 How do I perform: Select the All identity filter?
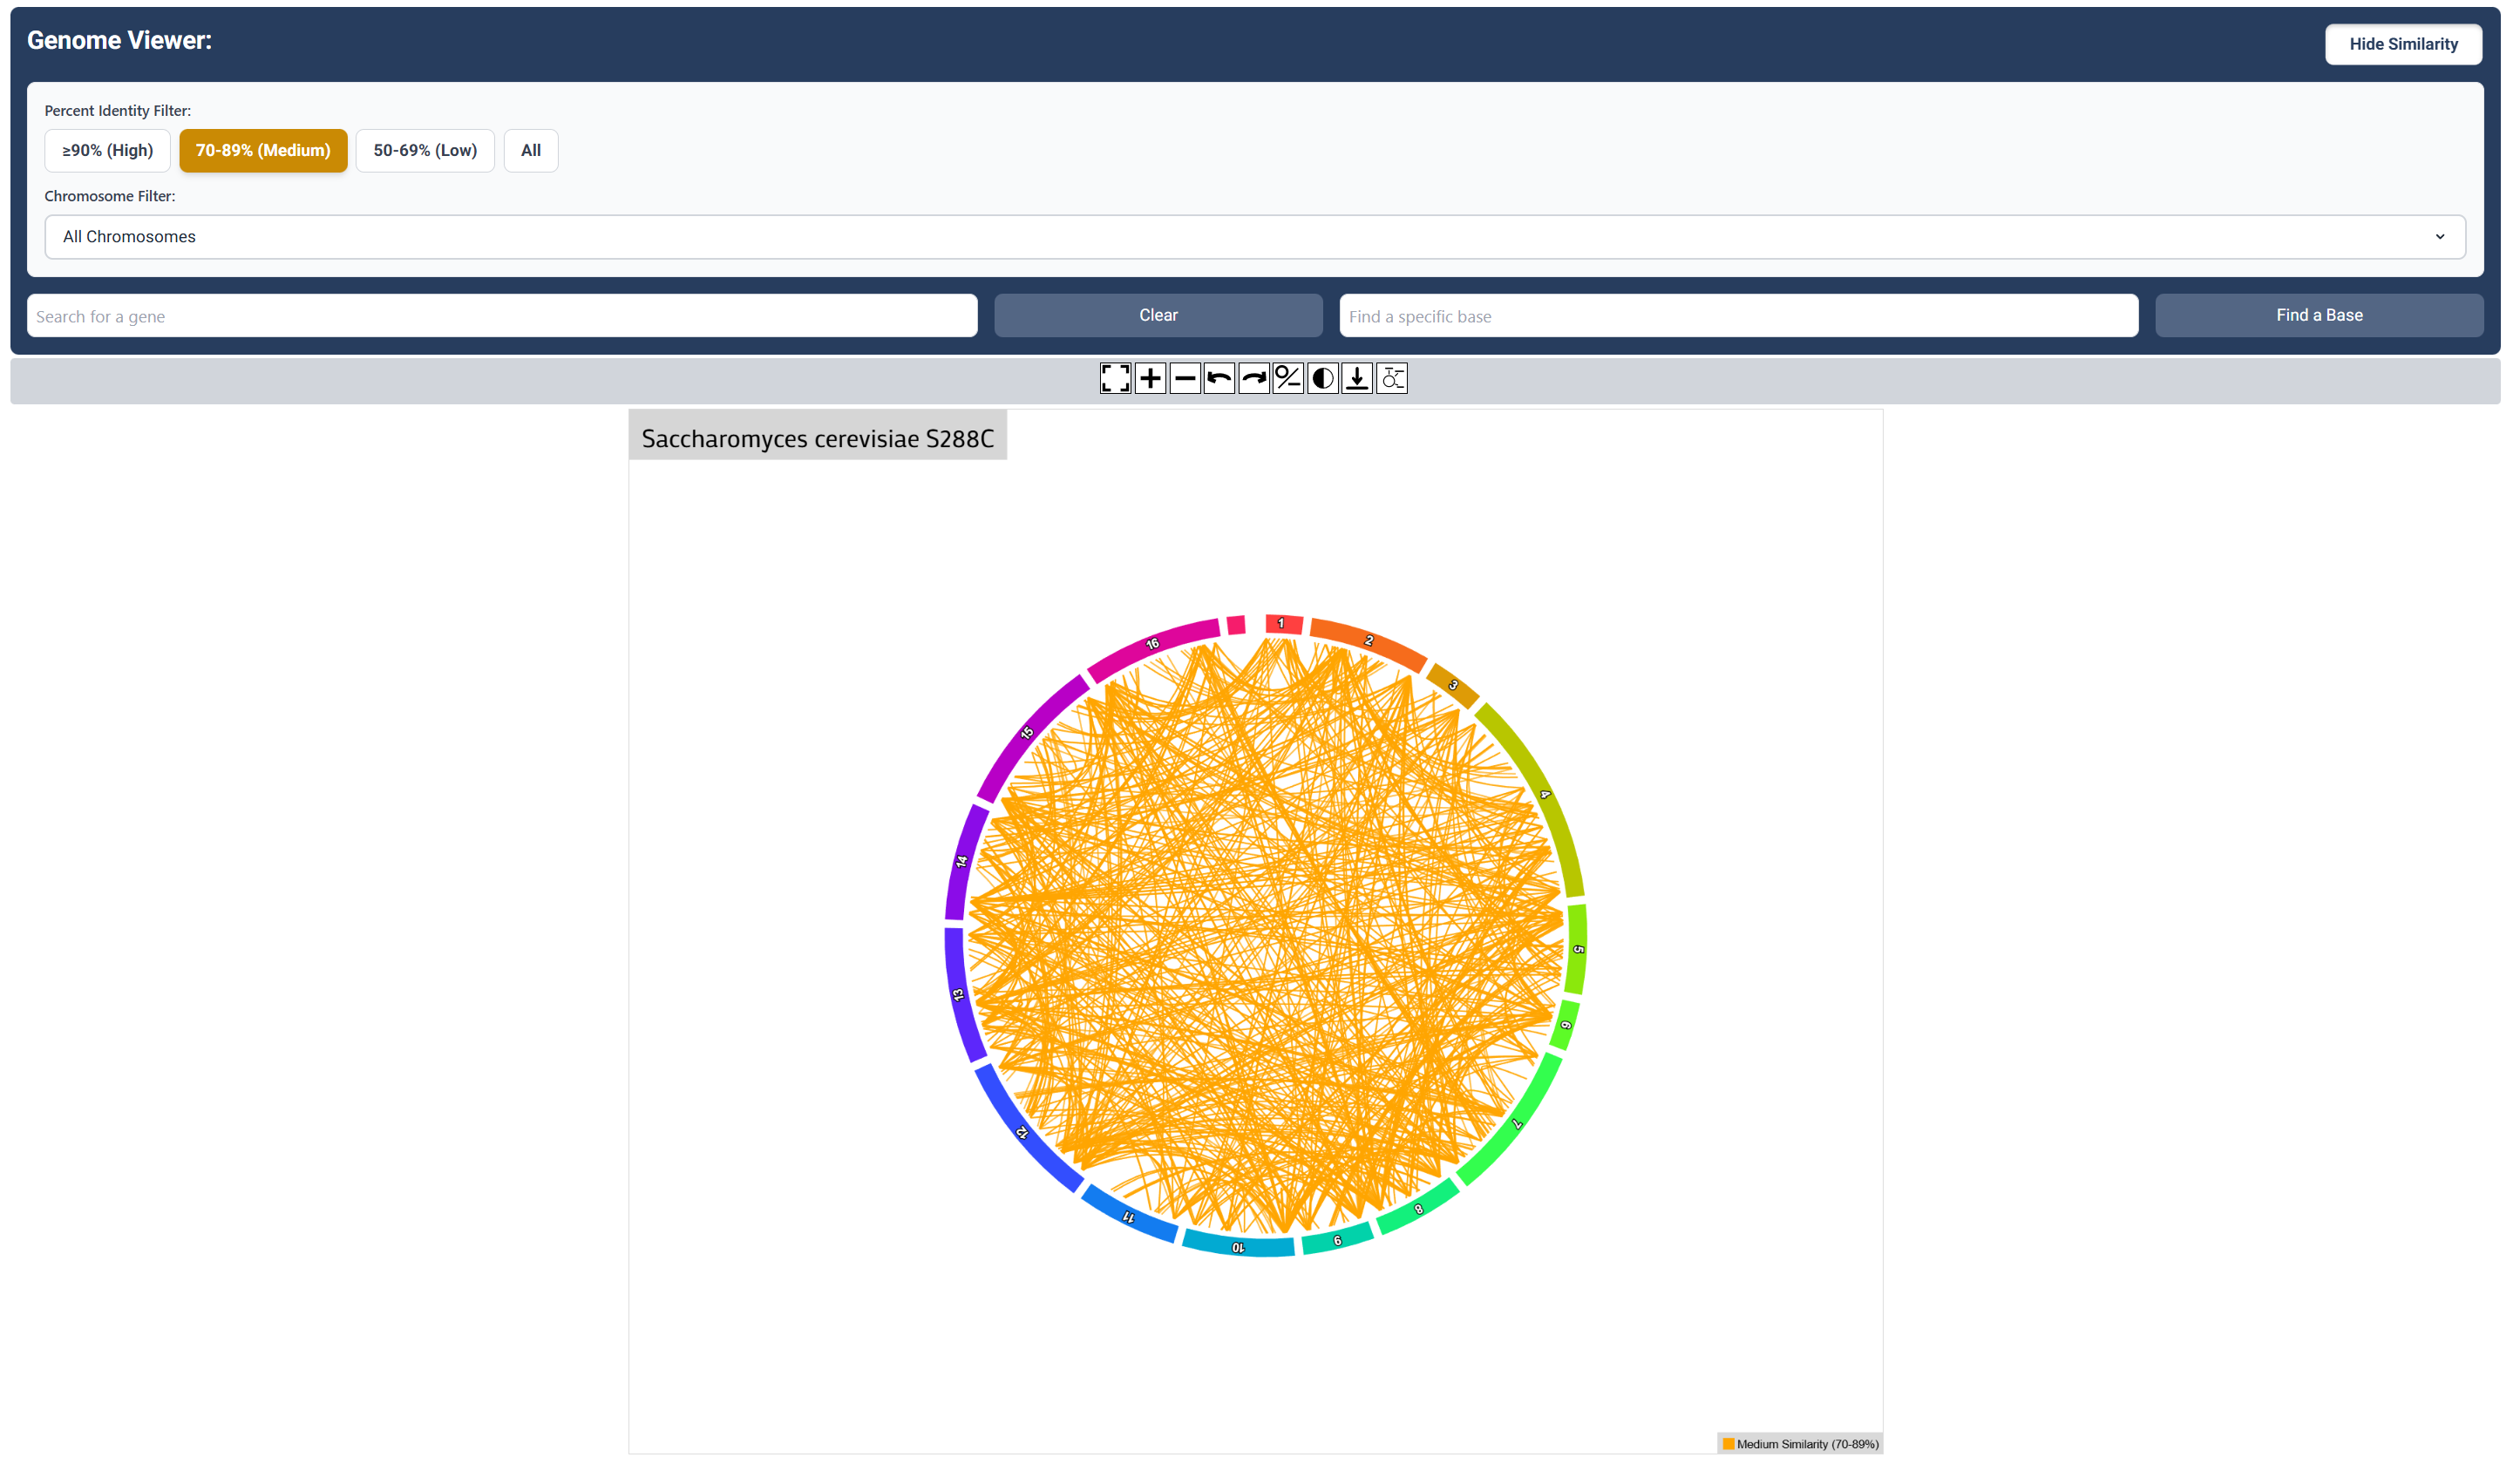[x=530, y=150]
